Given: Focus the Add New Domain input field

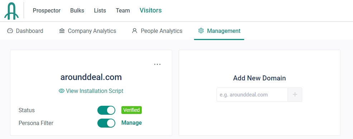Looking at the screenshot, I should pos(252,95).
